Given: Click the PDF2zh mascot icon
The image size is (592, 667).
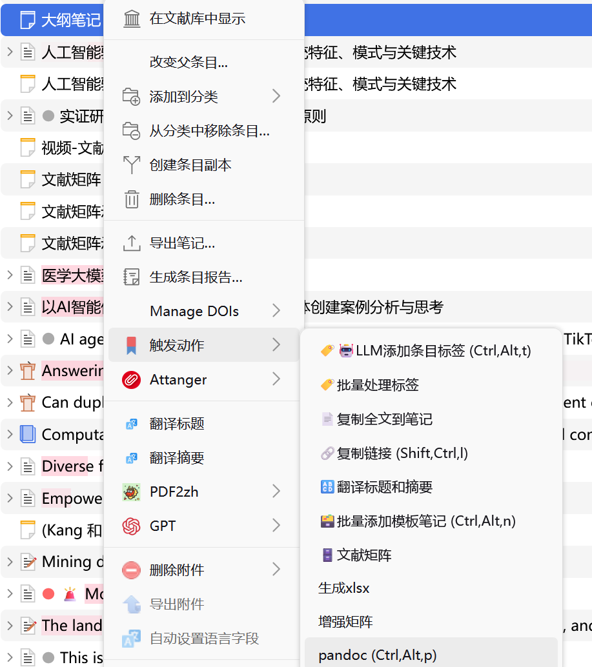Looking at the screenshot, I should (x=132, y=492).
